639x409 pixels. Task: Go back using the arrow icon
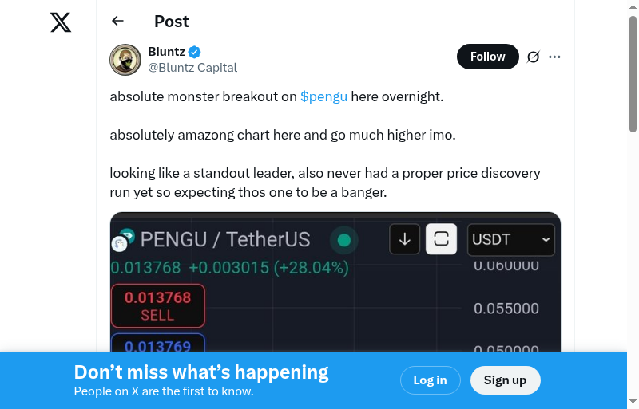[118, 22]
